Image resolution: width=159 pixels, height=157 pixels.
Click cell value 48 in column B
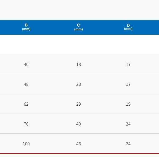coord(26,84)
